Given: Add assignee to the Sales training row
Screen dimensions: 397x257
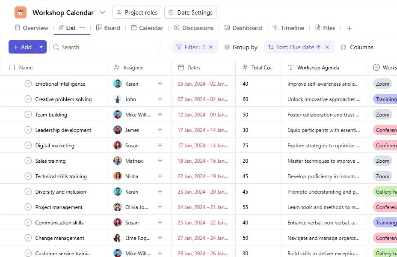Looking at the screenshot, I should pos(160,161).
